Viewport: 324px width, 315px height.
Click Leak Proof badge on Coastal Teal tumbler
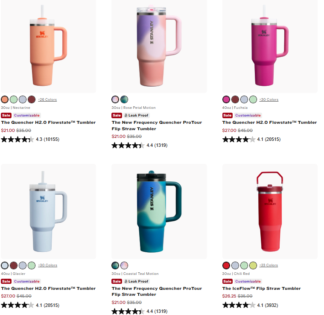136,281
